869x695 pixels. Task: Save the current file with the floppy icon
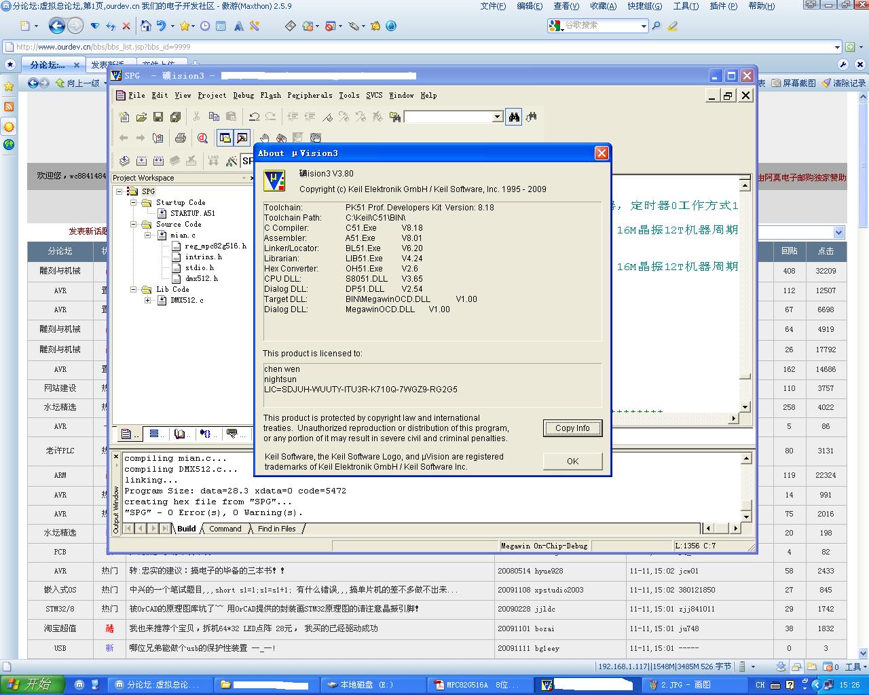click(158, 117)
